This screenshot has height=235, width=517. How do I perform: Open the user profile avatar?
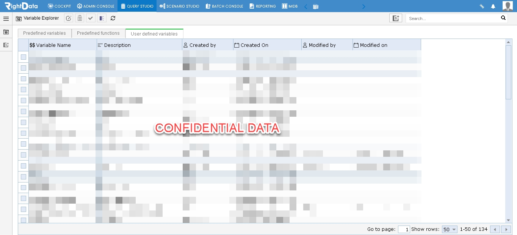coord(508,6)
